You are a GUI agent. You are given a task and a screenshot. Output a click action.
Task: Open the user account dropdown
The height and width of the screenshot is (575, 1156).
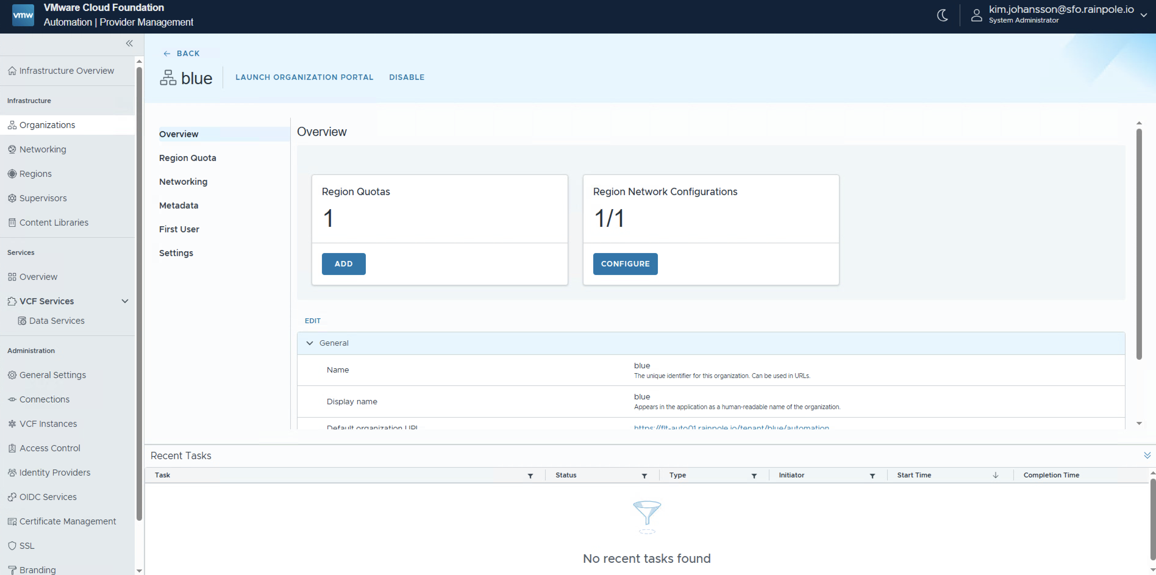(1144, 15)
